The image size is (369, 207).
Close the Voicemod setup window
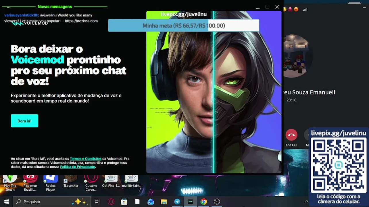point(277,7)
